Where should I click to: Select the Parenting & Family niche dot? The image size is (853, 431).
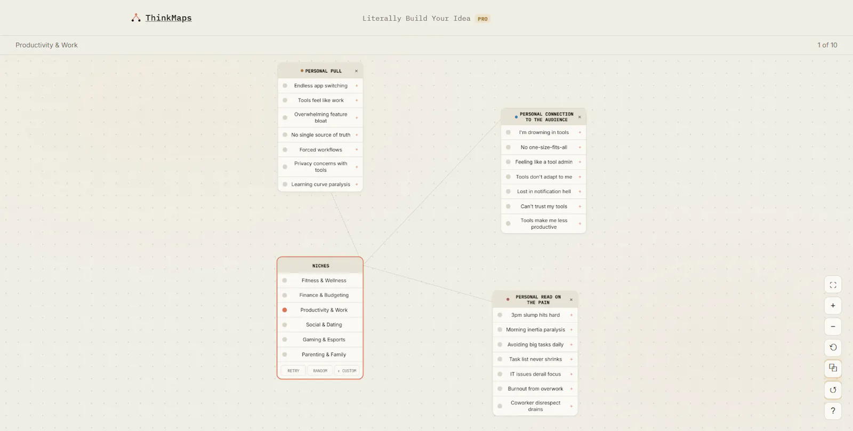285,355
